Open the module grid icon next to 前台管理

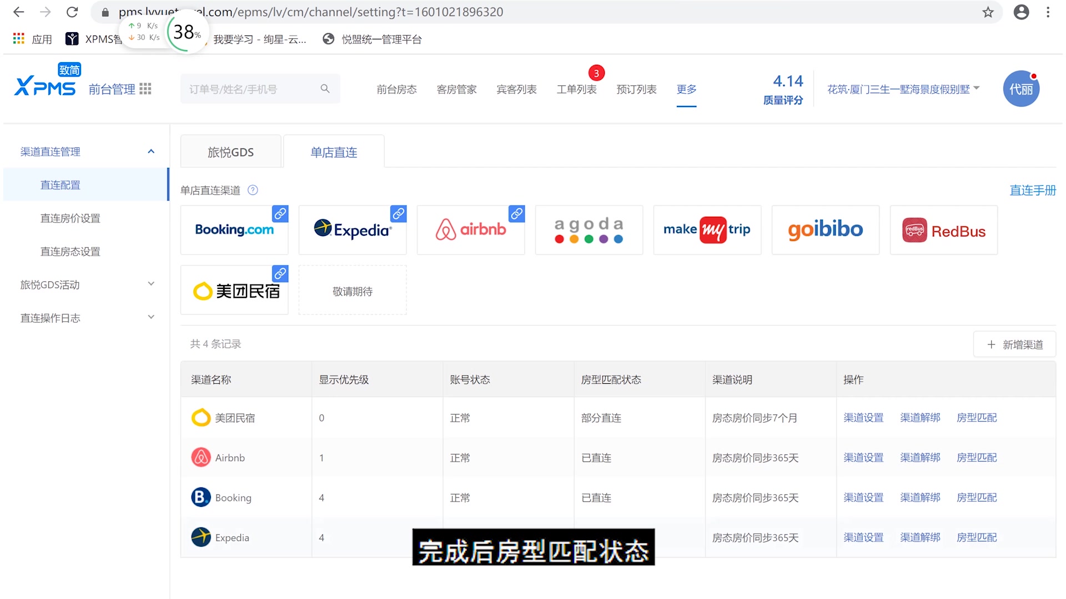[x=145, y=89]
